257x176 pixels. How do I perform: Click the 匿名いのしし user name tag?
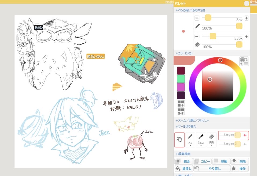(96, 56)
